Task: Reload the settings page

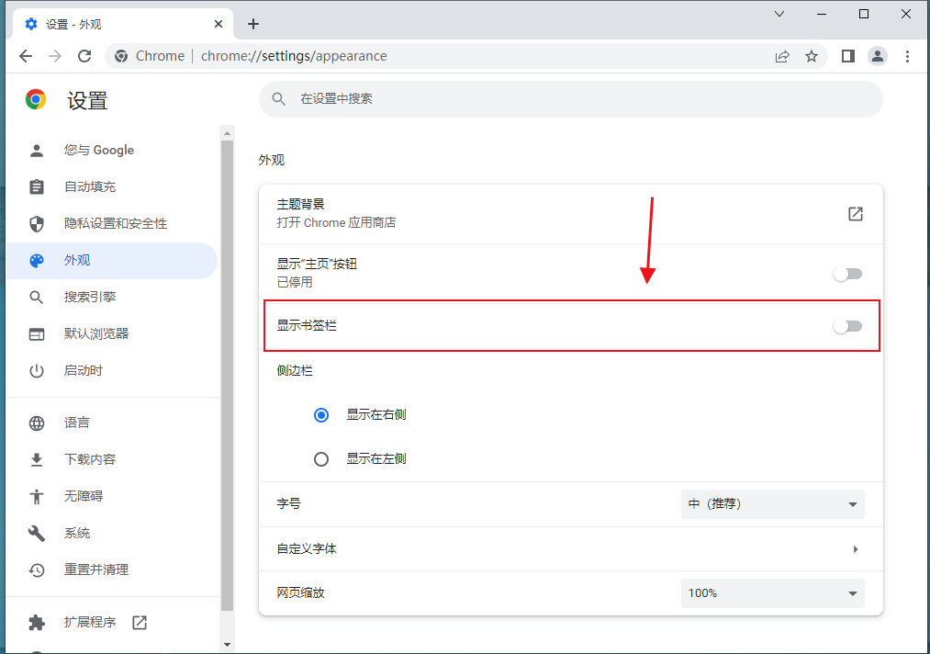Action: point(84,56)
